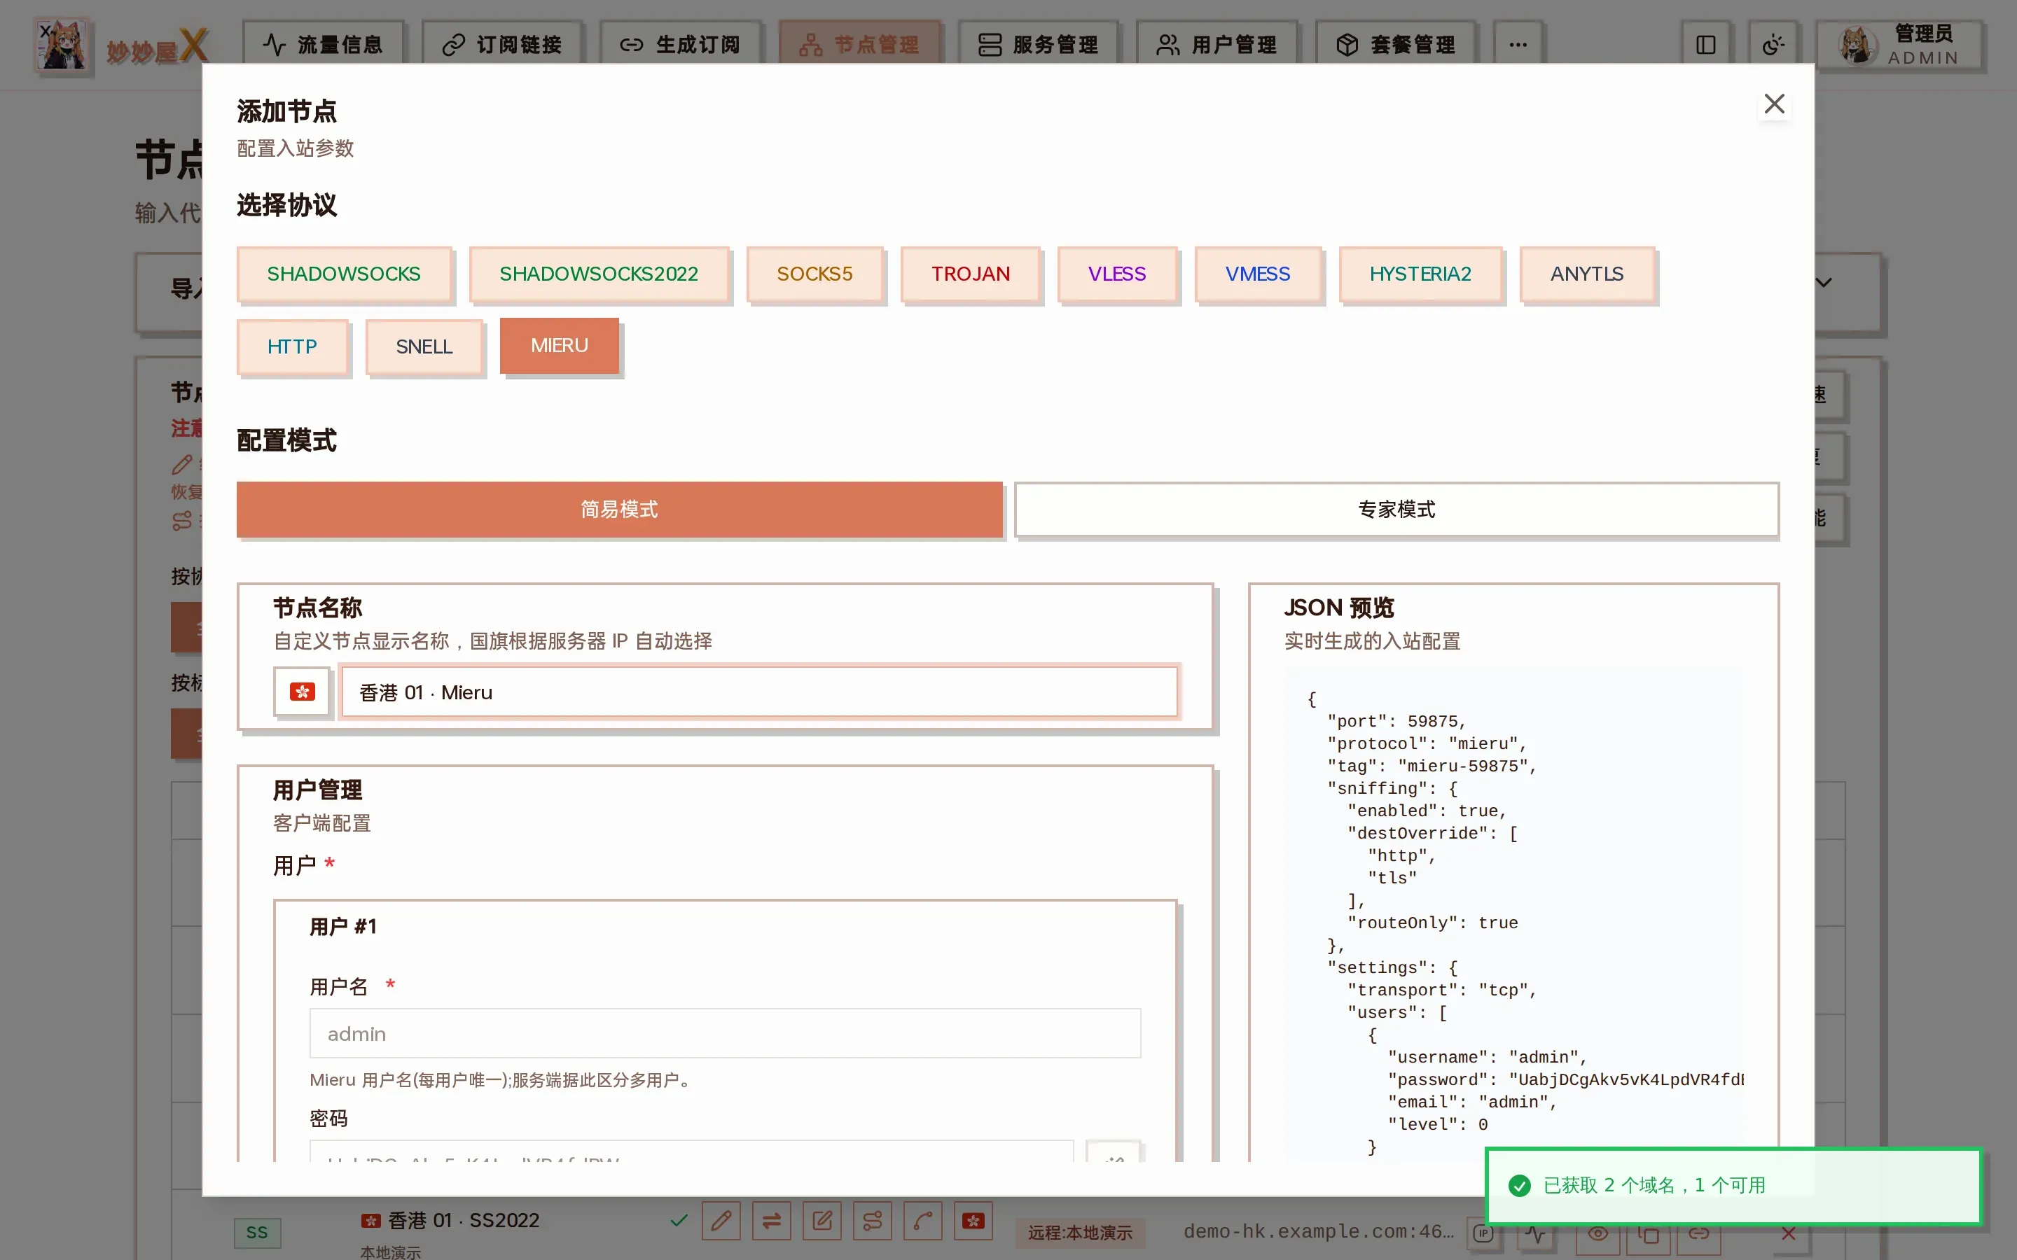Switch to 专家模式 tab
The height and width of the screenshot is (1260, 2017).
[x=1396, y=509]
